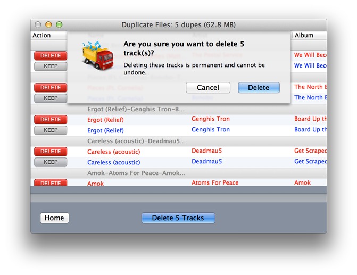Click red Genghis Tron artist cell
This screenshot has height=275, width=357.
click(x=211, y=119)
